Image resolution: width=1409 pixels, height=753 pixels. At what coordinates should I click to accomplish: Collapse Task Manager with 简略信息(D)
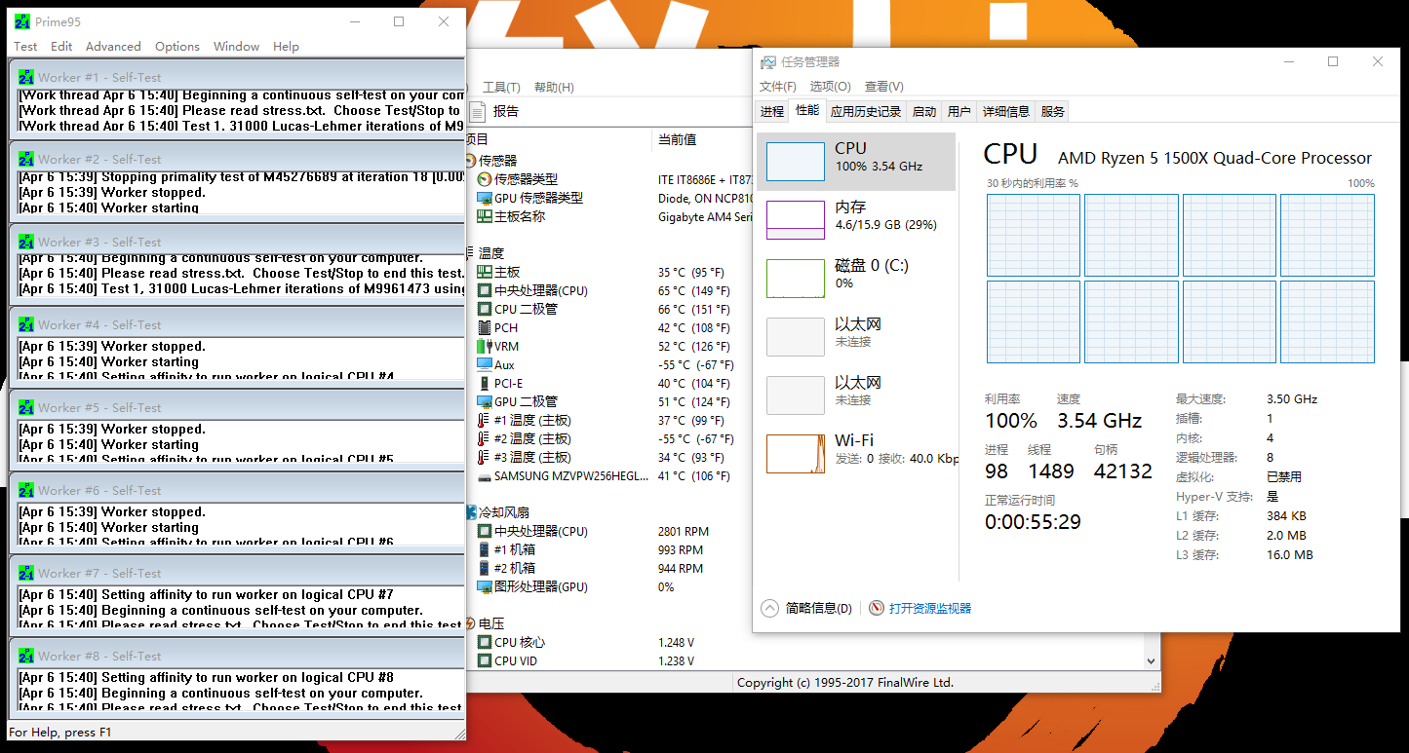[x=806, y=608]
